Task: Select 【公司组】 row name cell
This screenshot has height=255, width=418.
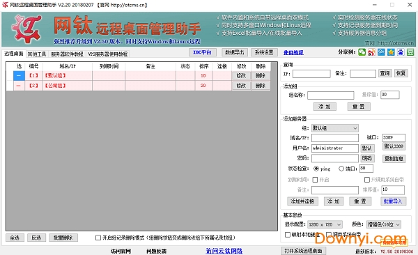Action: click(x=68, y=86)
